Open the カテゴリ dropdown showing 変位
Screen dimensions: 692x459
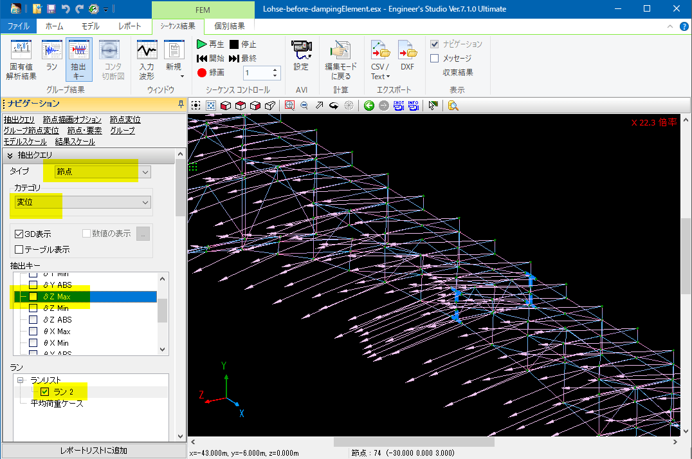(82, 202)
